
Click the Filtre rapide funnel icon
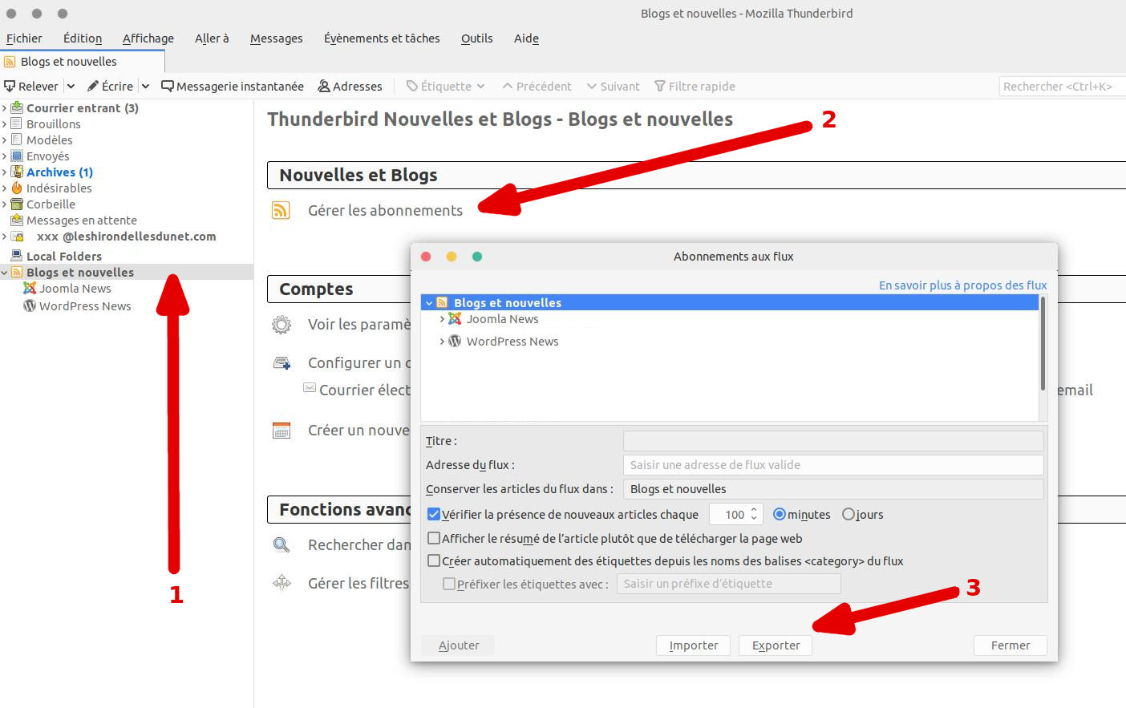tap(660, 86)
